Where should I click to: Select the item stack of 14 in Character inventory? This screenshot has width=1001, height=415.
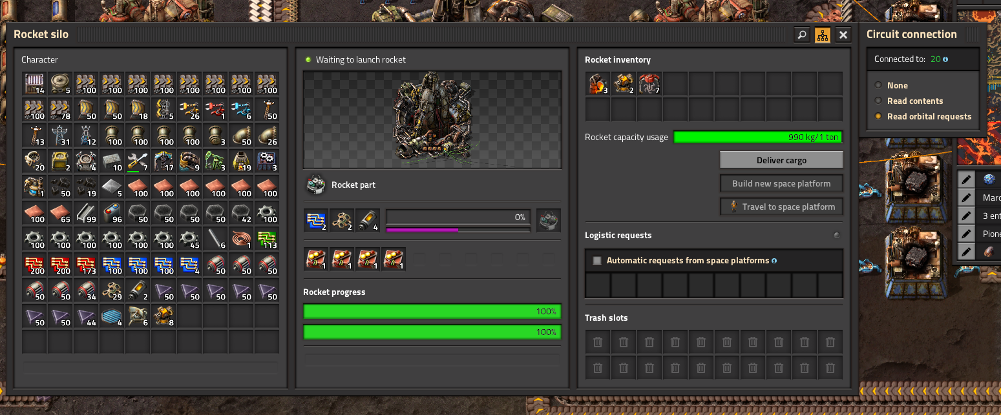(34, 83)
